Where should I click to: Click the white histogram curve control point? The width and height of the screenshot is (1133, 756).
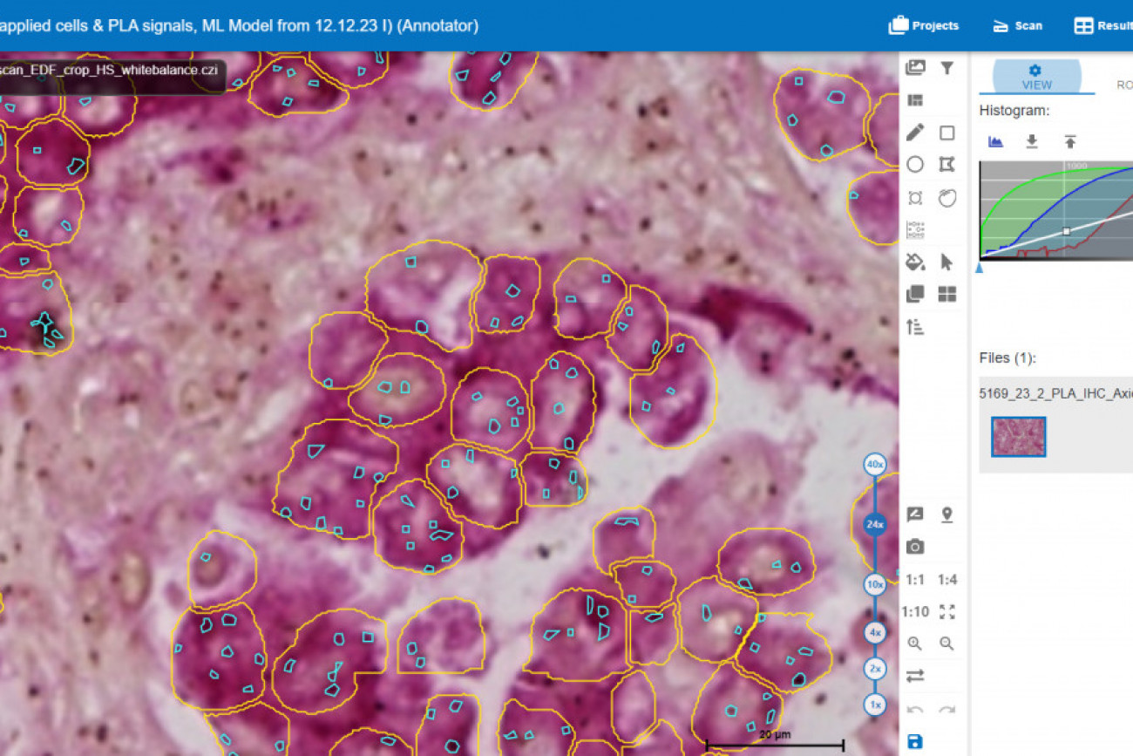point(1066,231)
